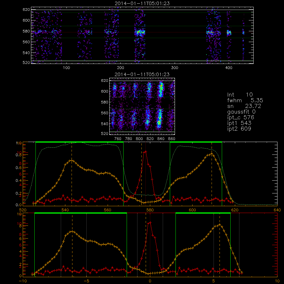Click the right green bar atop bottom plot
This screenshot has width=284, height=284.
203,213
